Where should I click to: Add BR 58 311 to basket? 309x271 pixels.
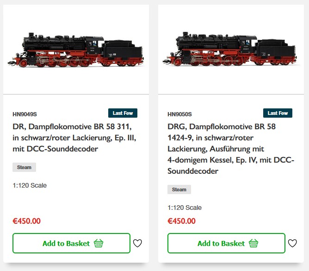67,243
